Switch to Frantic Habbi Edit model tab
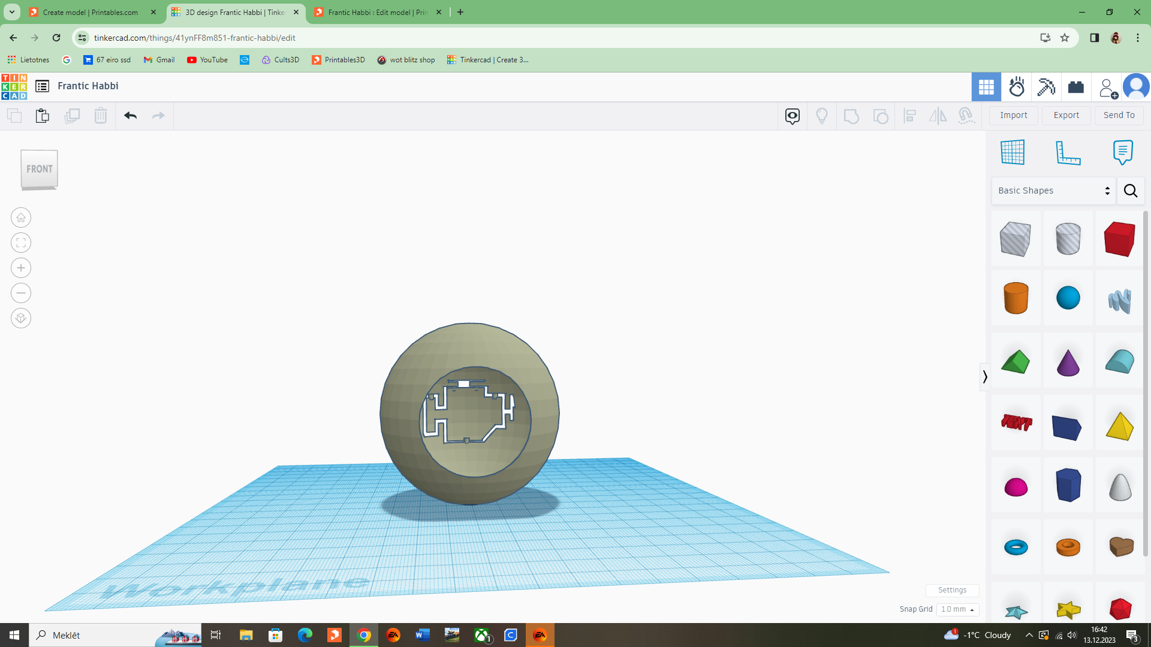Image resolution: width=1151 pixels, height=647 pixels. [x=376, y=12]
